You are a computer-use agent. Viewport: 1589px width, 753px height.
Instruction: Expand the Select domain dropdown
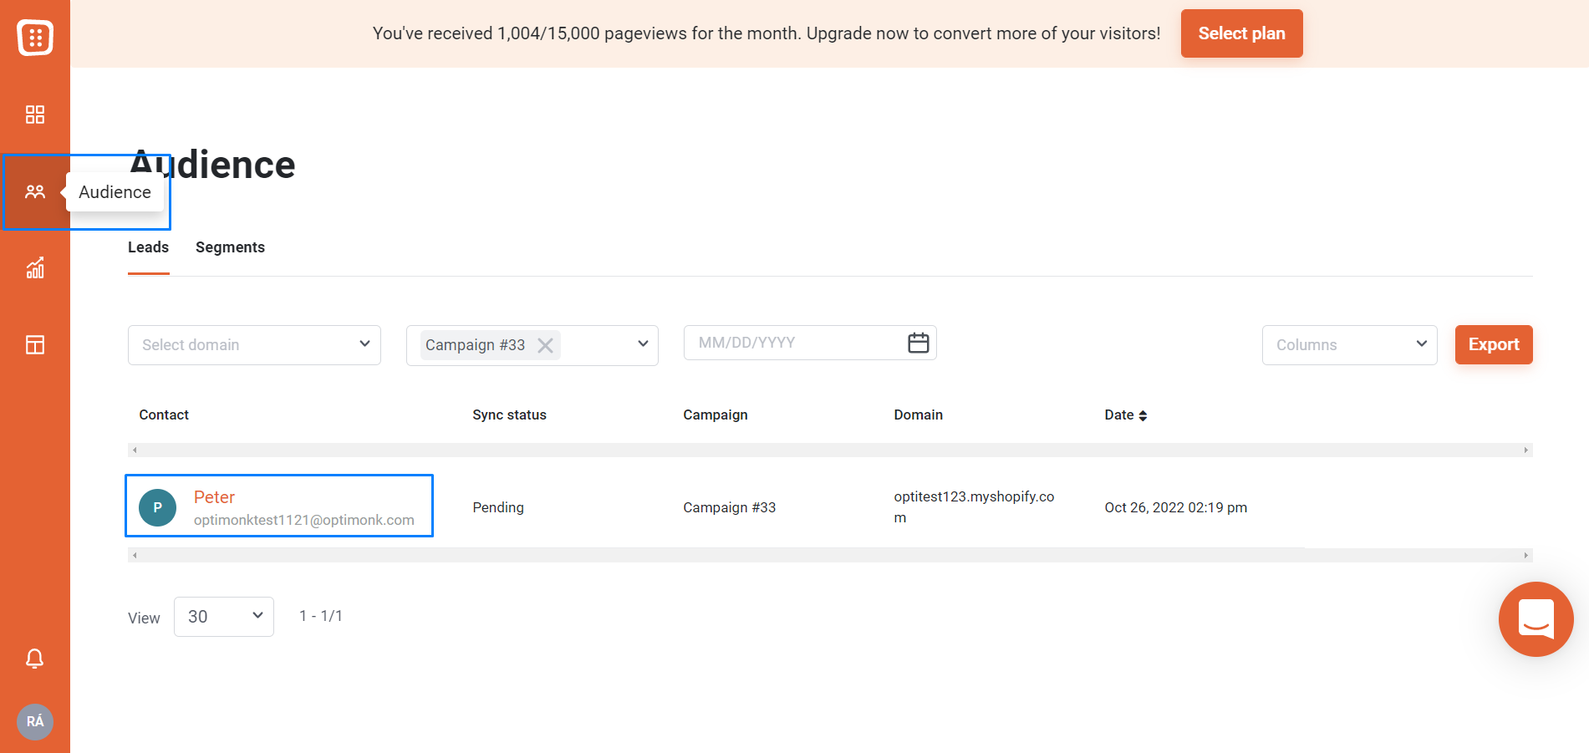pyautogui.click(x=254, y=345)
